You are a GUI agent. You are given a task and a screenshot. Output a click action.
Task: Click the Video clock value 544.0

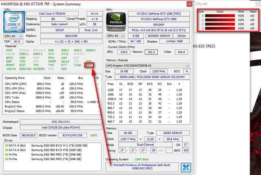[x=181, y=52]
